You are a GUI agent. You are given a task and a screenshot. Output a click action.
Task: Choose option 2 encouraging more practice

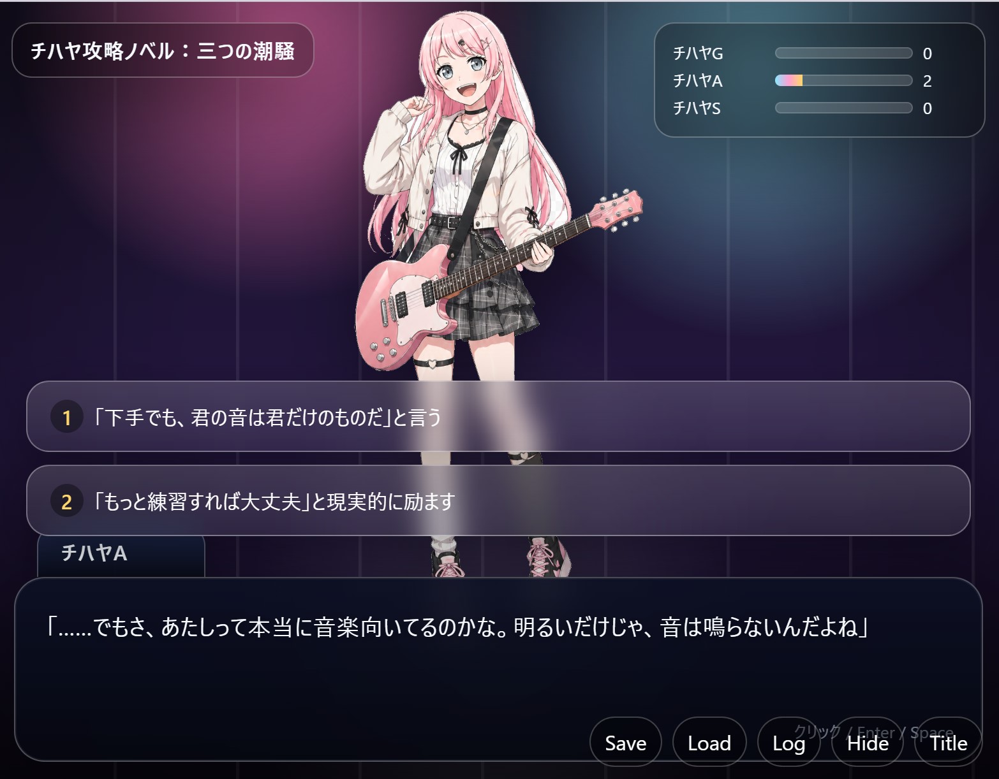tap(498, 500)
